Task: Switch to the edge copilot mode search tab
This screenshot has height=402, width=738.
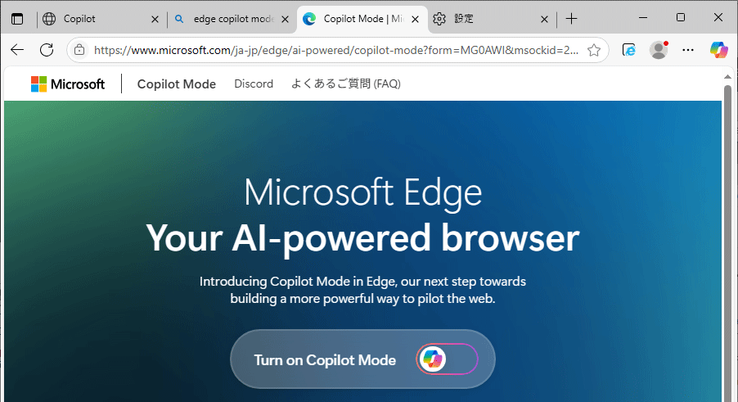Action: pos(231,19)
